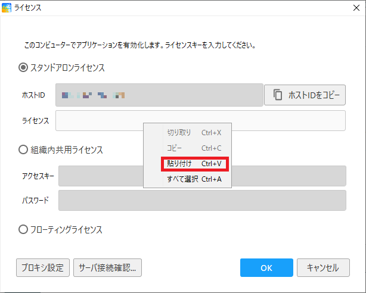Click the ホストID field
Screen dimensions: 366x293
pyautogui.click(x=159, y=95)
